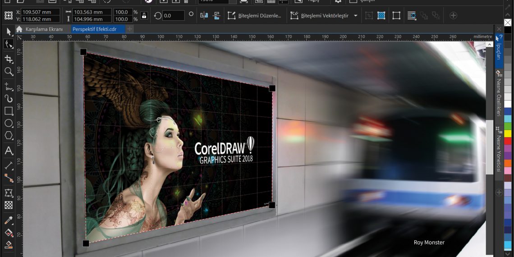Mirror the bitmap horizontally
Image resolution: width=514 pixels, height=257 pixels.
[x=204, y=15]
